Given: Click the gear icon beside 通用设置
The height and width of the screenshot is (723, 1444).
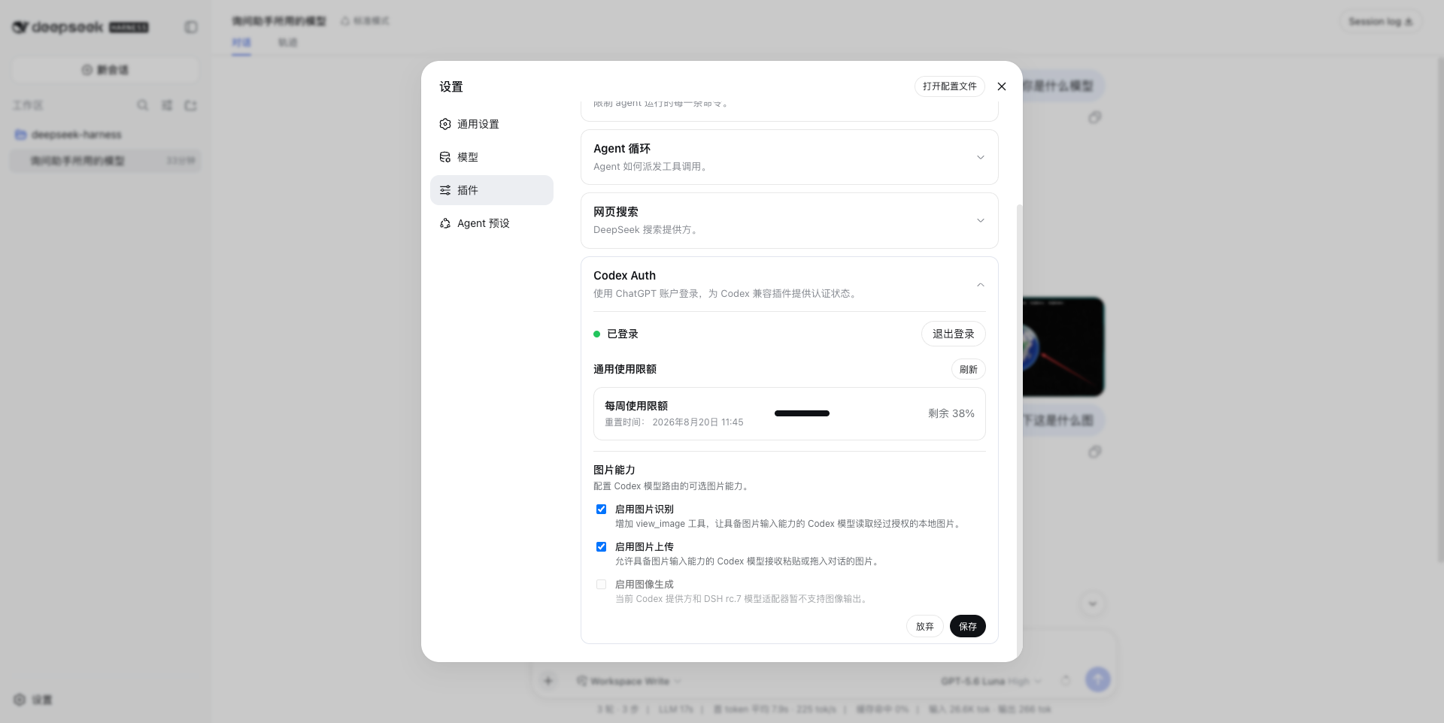Looking at the screenshot, I should [445, 124].
